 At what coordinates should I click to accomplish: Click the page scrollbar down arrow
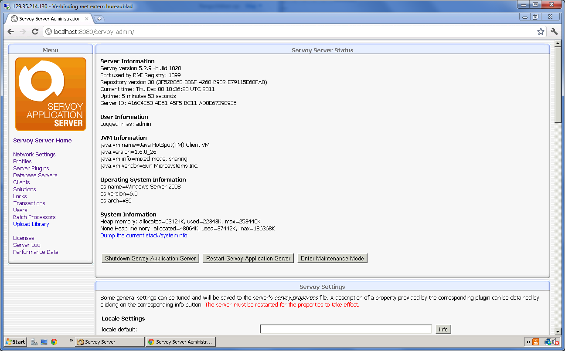pyautogui.click(x=558, y=332)
